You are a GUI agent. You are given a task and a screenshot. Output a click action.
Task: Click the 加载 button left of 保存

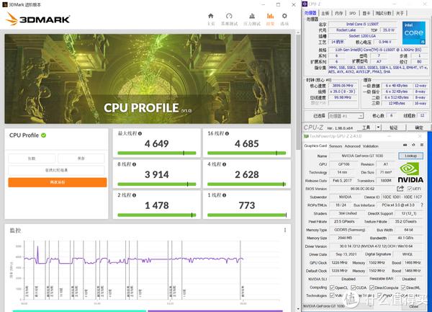coord(32,159)
